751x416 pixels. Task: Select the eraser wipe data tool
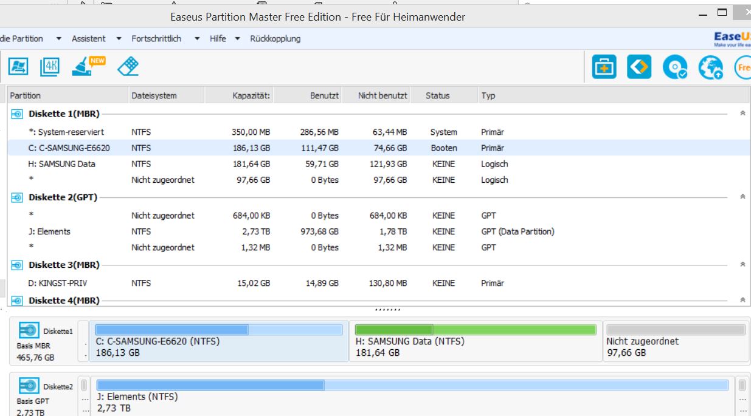pos(128,66)
